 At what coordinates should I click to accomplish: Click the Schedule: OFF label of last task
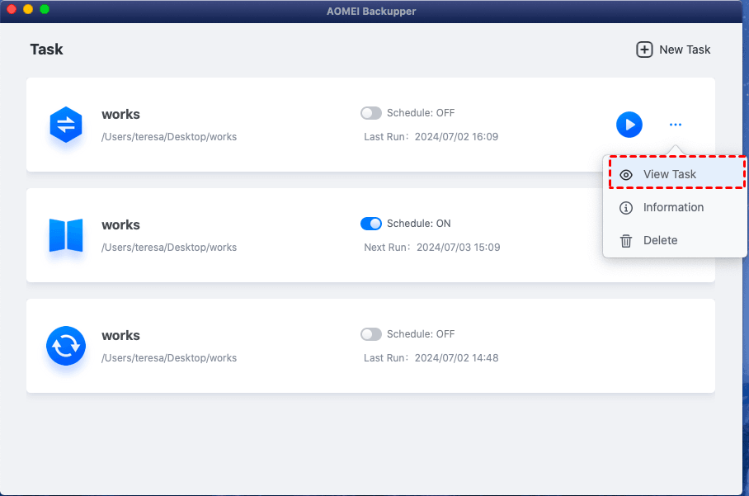point(421,334)
